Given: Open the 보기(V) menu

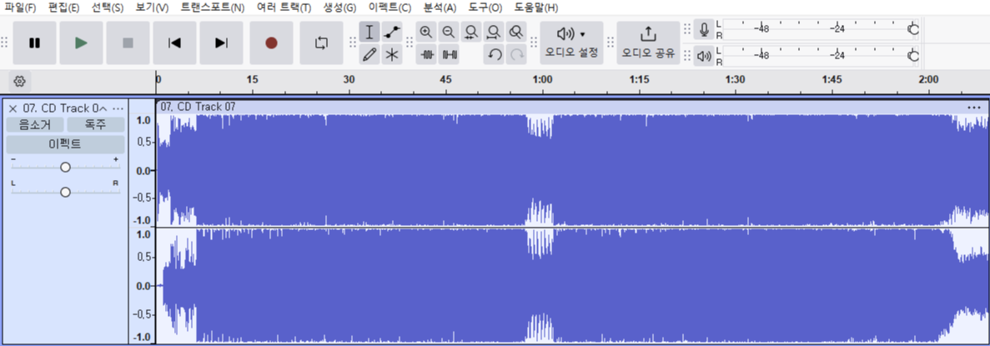Looking at the screenshot, I should (x=152, y=8).
